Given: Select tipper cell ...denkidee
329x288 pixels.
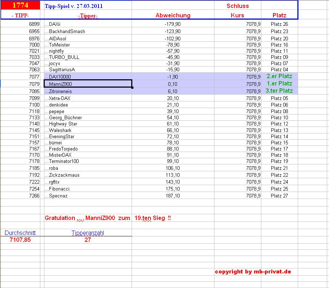Looking at the screenshot, I should (88, 105).
